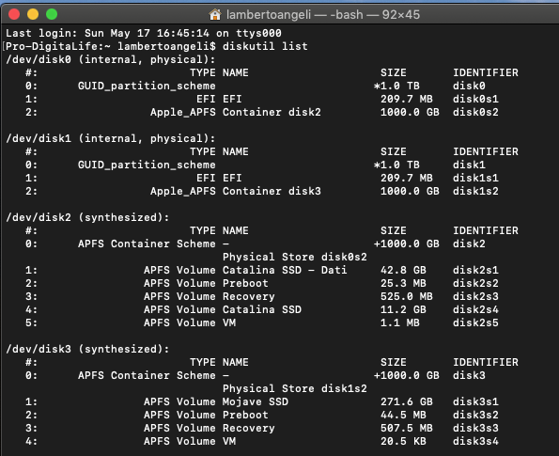Viewport: 559px width, 456px height.
Task: Click the home folder icon in title bar
Action: [x=215, y=15]
